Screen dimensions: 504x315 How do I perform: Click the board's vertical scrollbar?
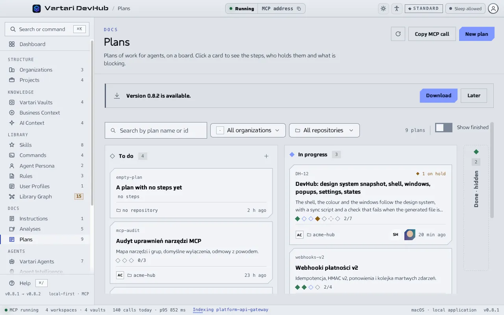coord(492,170)
